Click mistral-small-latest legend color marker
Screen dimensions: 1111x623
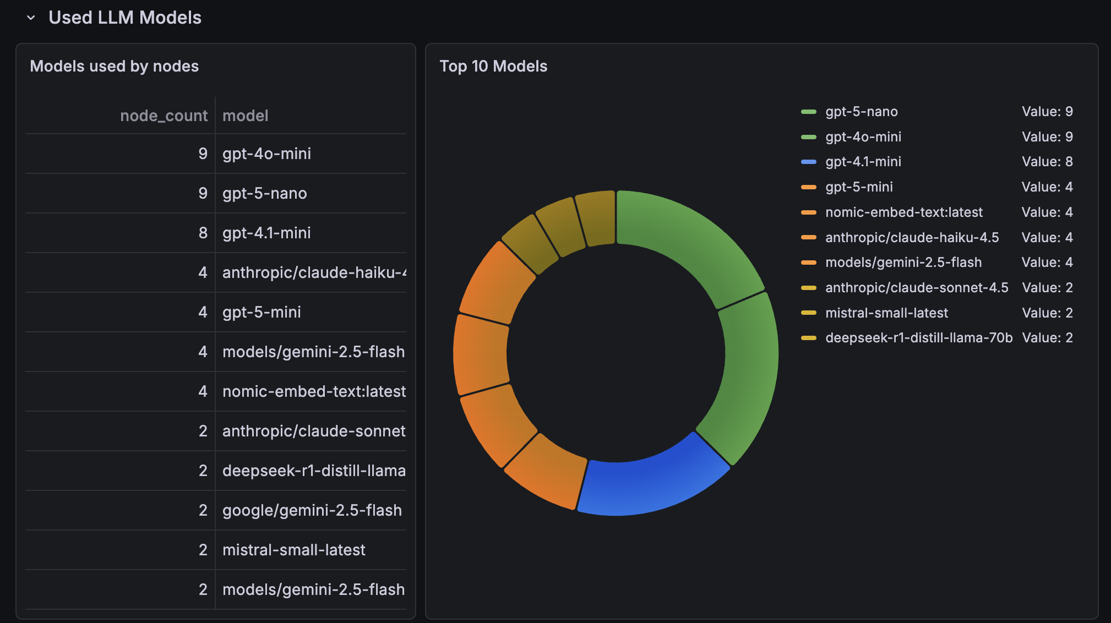point(808,313)
